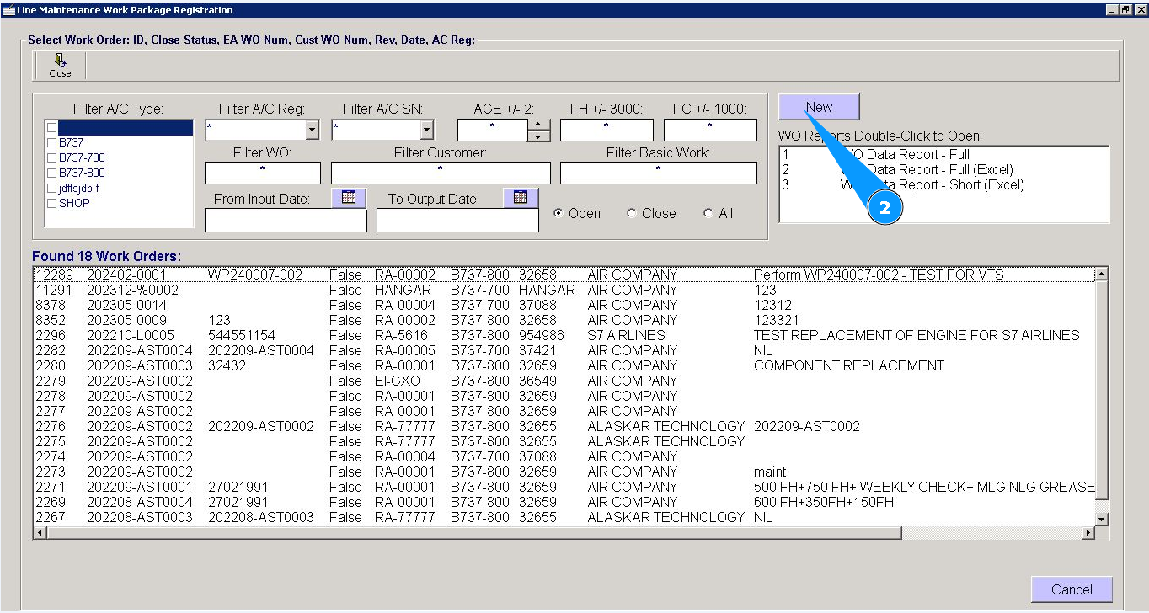Click into the Filter Customer field
This screenshot has height=613, width=1149.
440,173
